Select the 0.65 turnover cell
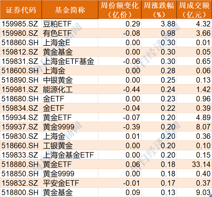Screen dimensions: 212x197 (194, 61)
